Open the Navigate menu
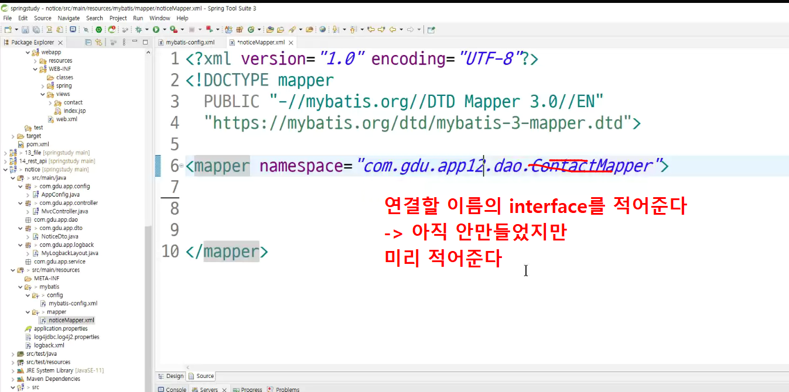This screenshot has width=789, height=392. (x=69, y=18)
